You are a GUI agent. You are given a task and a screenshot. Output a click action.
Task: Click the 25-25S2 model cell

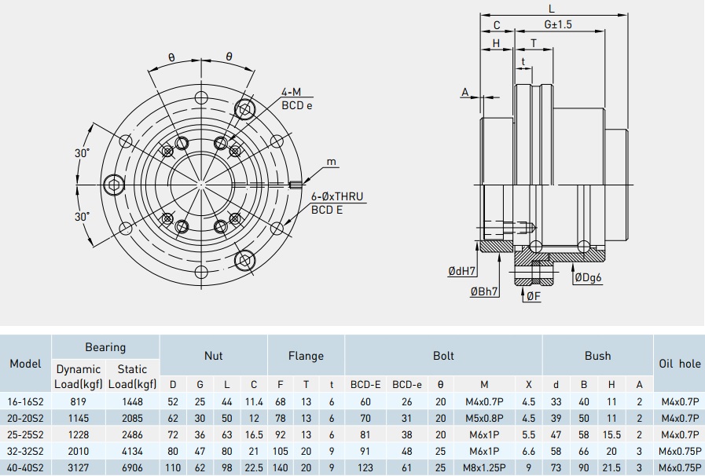tap(25, 434)
